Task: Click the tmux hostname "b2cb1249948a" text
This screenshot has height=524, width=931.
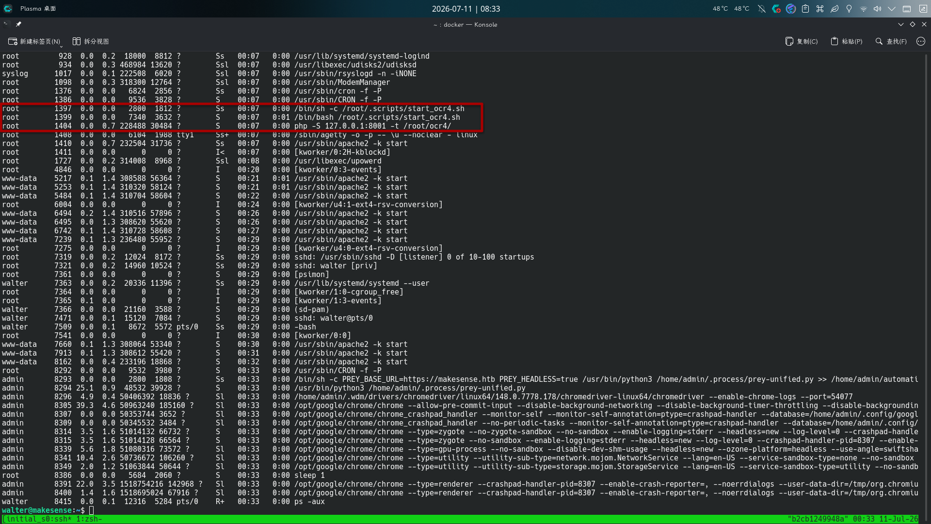Action: pyautogui.click(x=818, y=519)
